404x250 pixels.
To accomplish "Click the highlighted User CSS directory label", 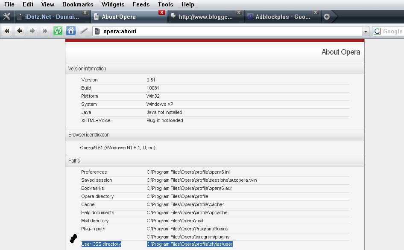I will pyautogui.click(x=101, y=244).
